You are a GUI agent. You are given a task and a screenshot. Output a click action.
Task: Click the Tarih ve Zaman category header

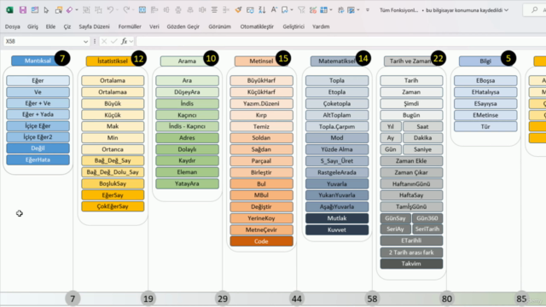point(410,61)
